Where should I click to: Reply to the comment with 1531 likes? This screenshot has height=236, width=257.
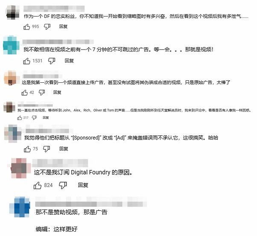69,61
